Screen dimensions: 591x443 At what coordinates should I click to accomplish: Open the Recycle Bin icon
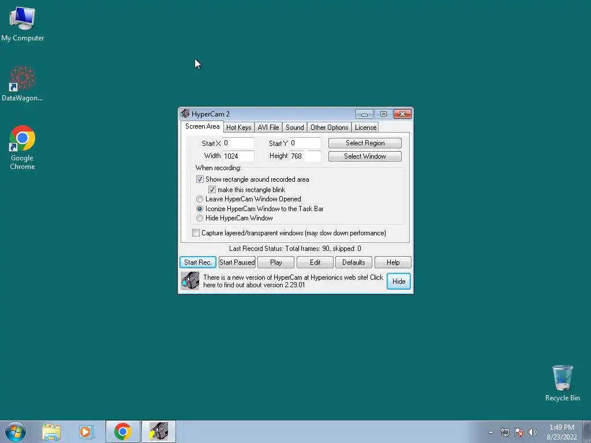562,383
